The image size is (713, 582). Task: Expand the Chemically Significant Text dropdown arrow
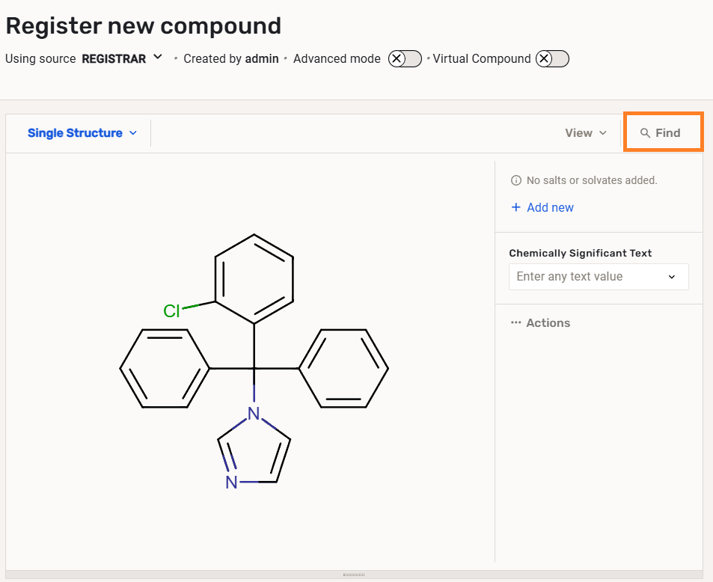coord(671,277)
